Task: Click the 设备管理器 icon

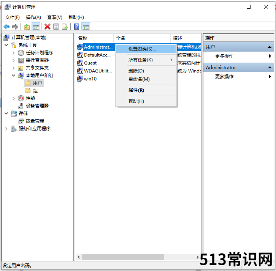Action: click(x=21, y=106)
